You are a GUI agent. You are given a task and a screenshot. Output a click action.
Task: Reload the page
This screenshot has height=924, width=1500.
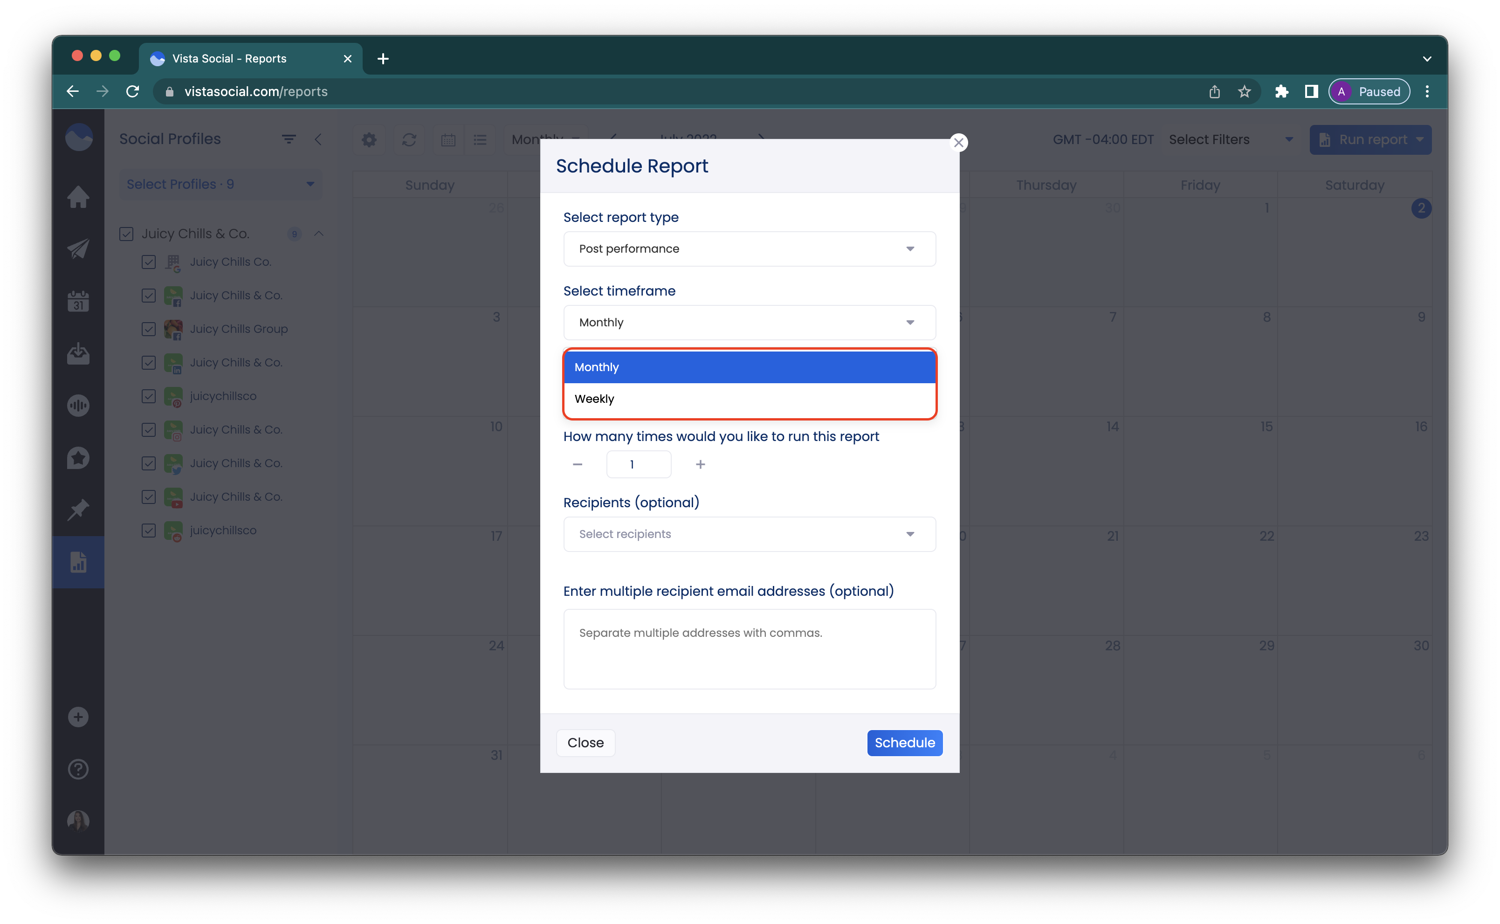pyautogui.click(x=132, y=92)
